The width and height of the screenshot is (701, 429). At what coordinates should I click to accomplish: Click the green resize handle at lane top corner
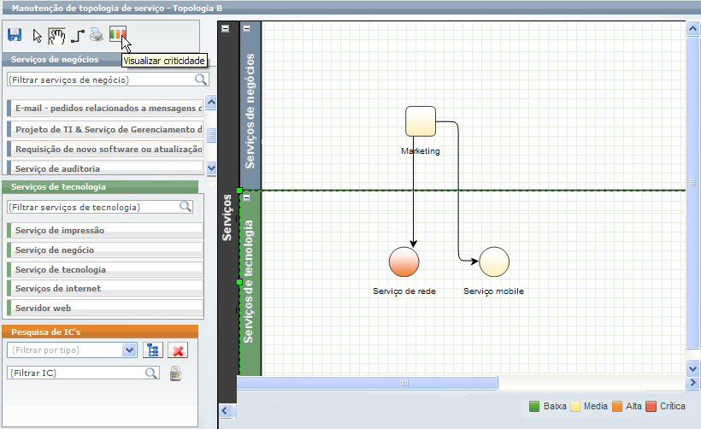point(239,191)
